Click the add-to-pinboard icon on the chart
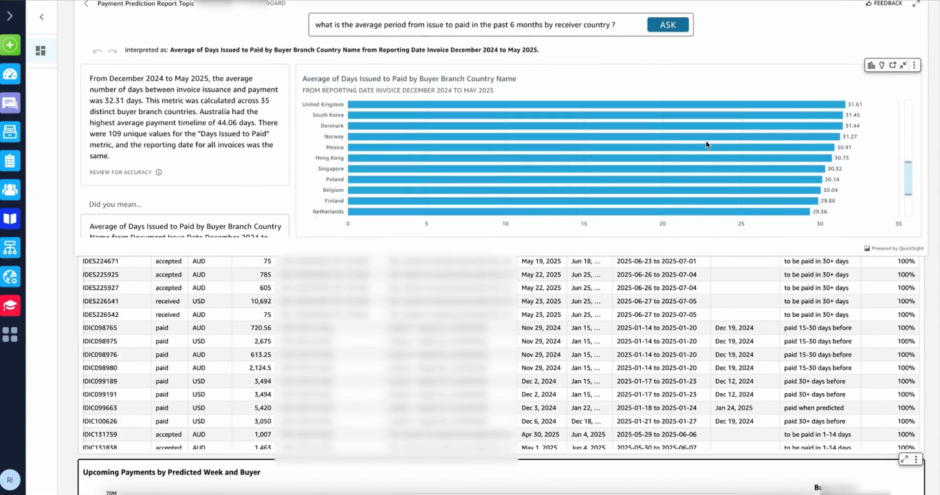 coord(893,65)
